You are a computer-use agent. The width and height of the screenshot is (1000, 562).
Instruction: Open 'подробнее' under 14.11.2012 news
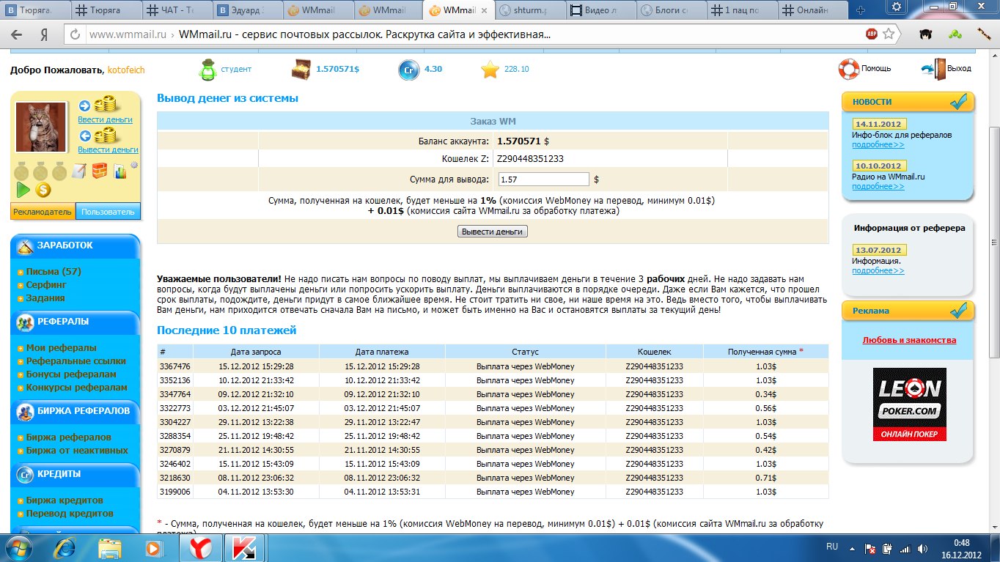click(878, 145)
